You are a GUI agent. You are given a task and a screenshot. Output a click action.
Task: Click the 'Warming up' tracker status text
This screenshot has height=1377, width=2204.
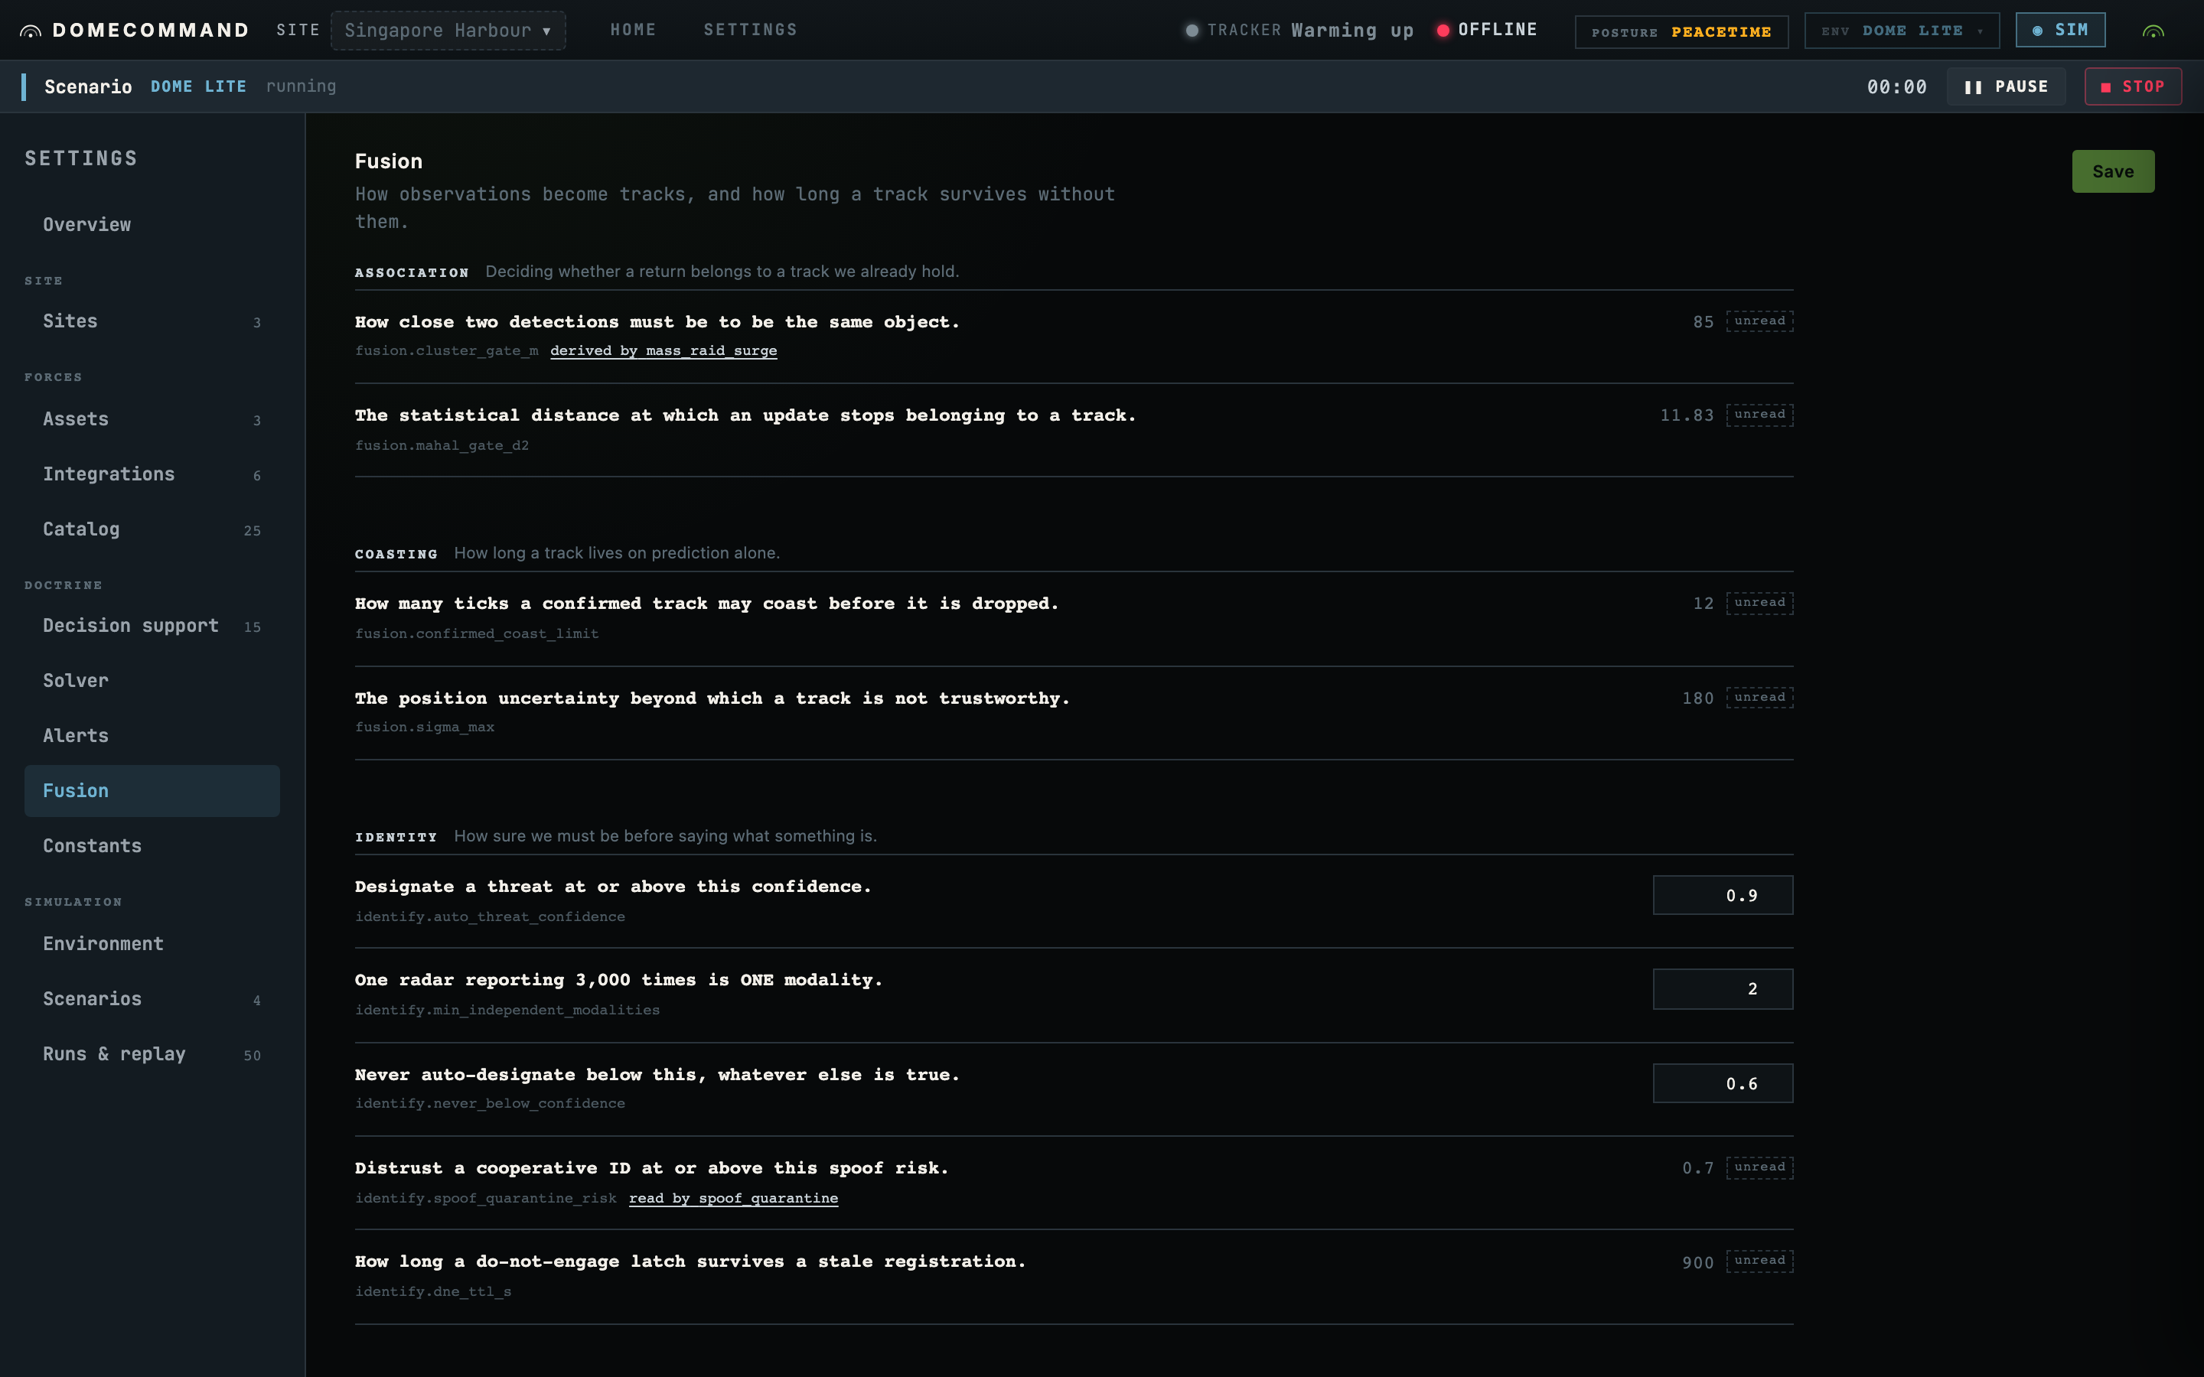[x=1352, y=30]
